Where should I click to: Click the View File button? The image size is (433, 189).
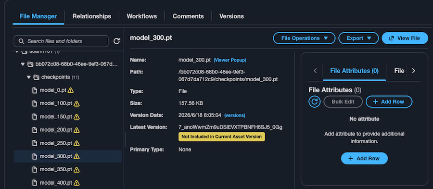pos(405,38)
